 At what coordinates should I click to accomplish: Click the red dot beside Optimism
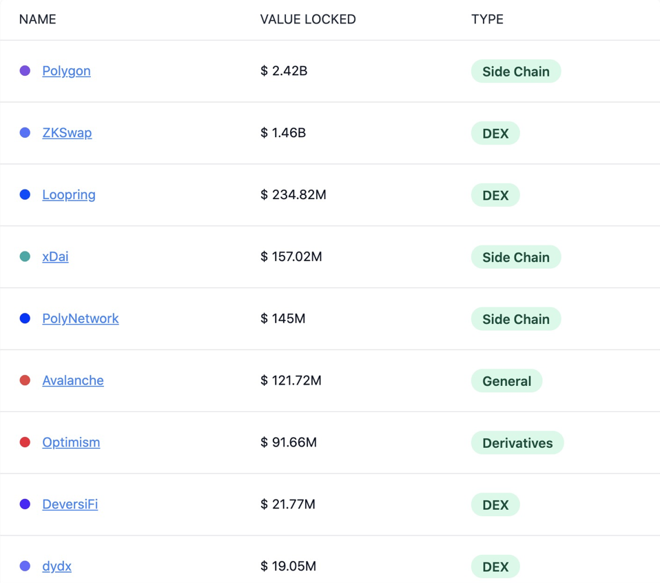point(25,442)
